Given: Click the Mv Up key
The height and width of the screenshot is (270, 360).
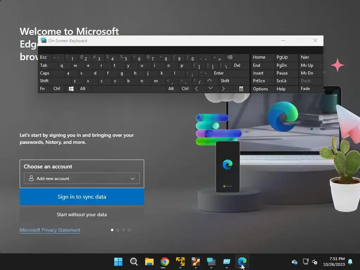Looking at the screenshot, I should pyautogui.click(x=311, y=65).
